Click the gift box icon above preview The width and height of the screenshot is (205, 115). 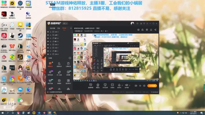click(x=138, y=30)
